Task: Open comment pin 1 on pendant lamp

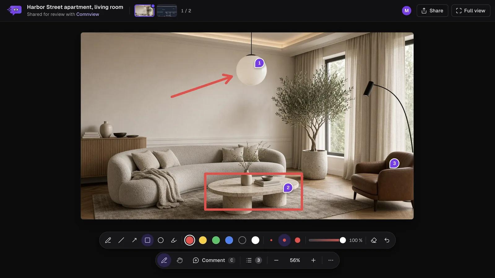Action: 259,63
